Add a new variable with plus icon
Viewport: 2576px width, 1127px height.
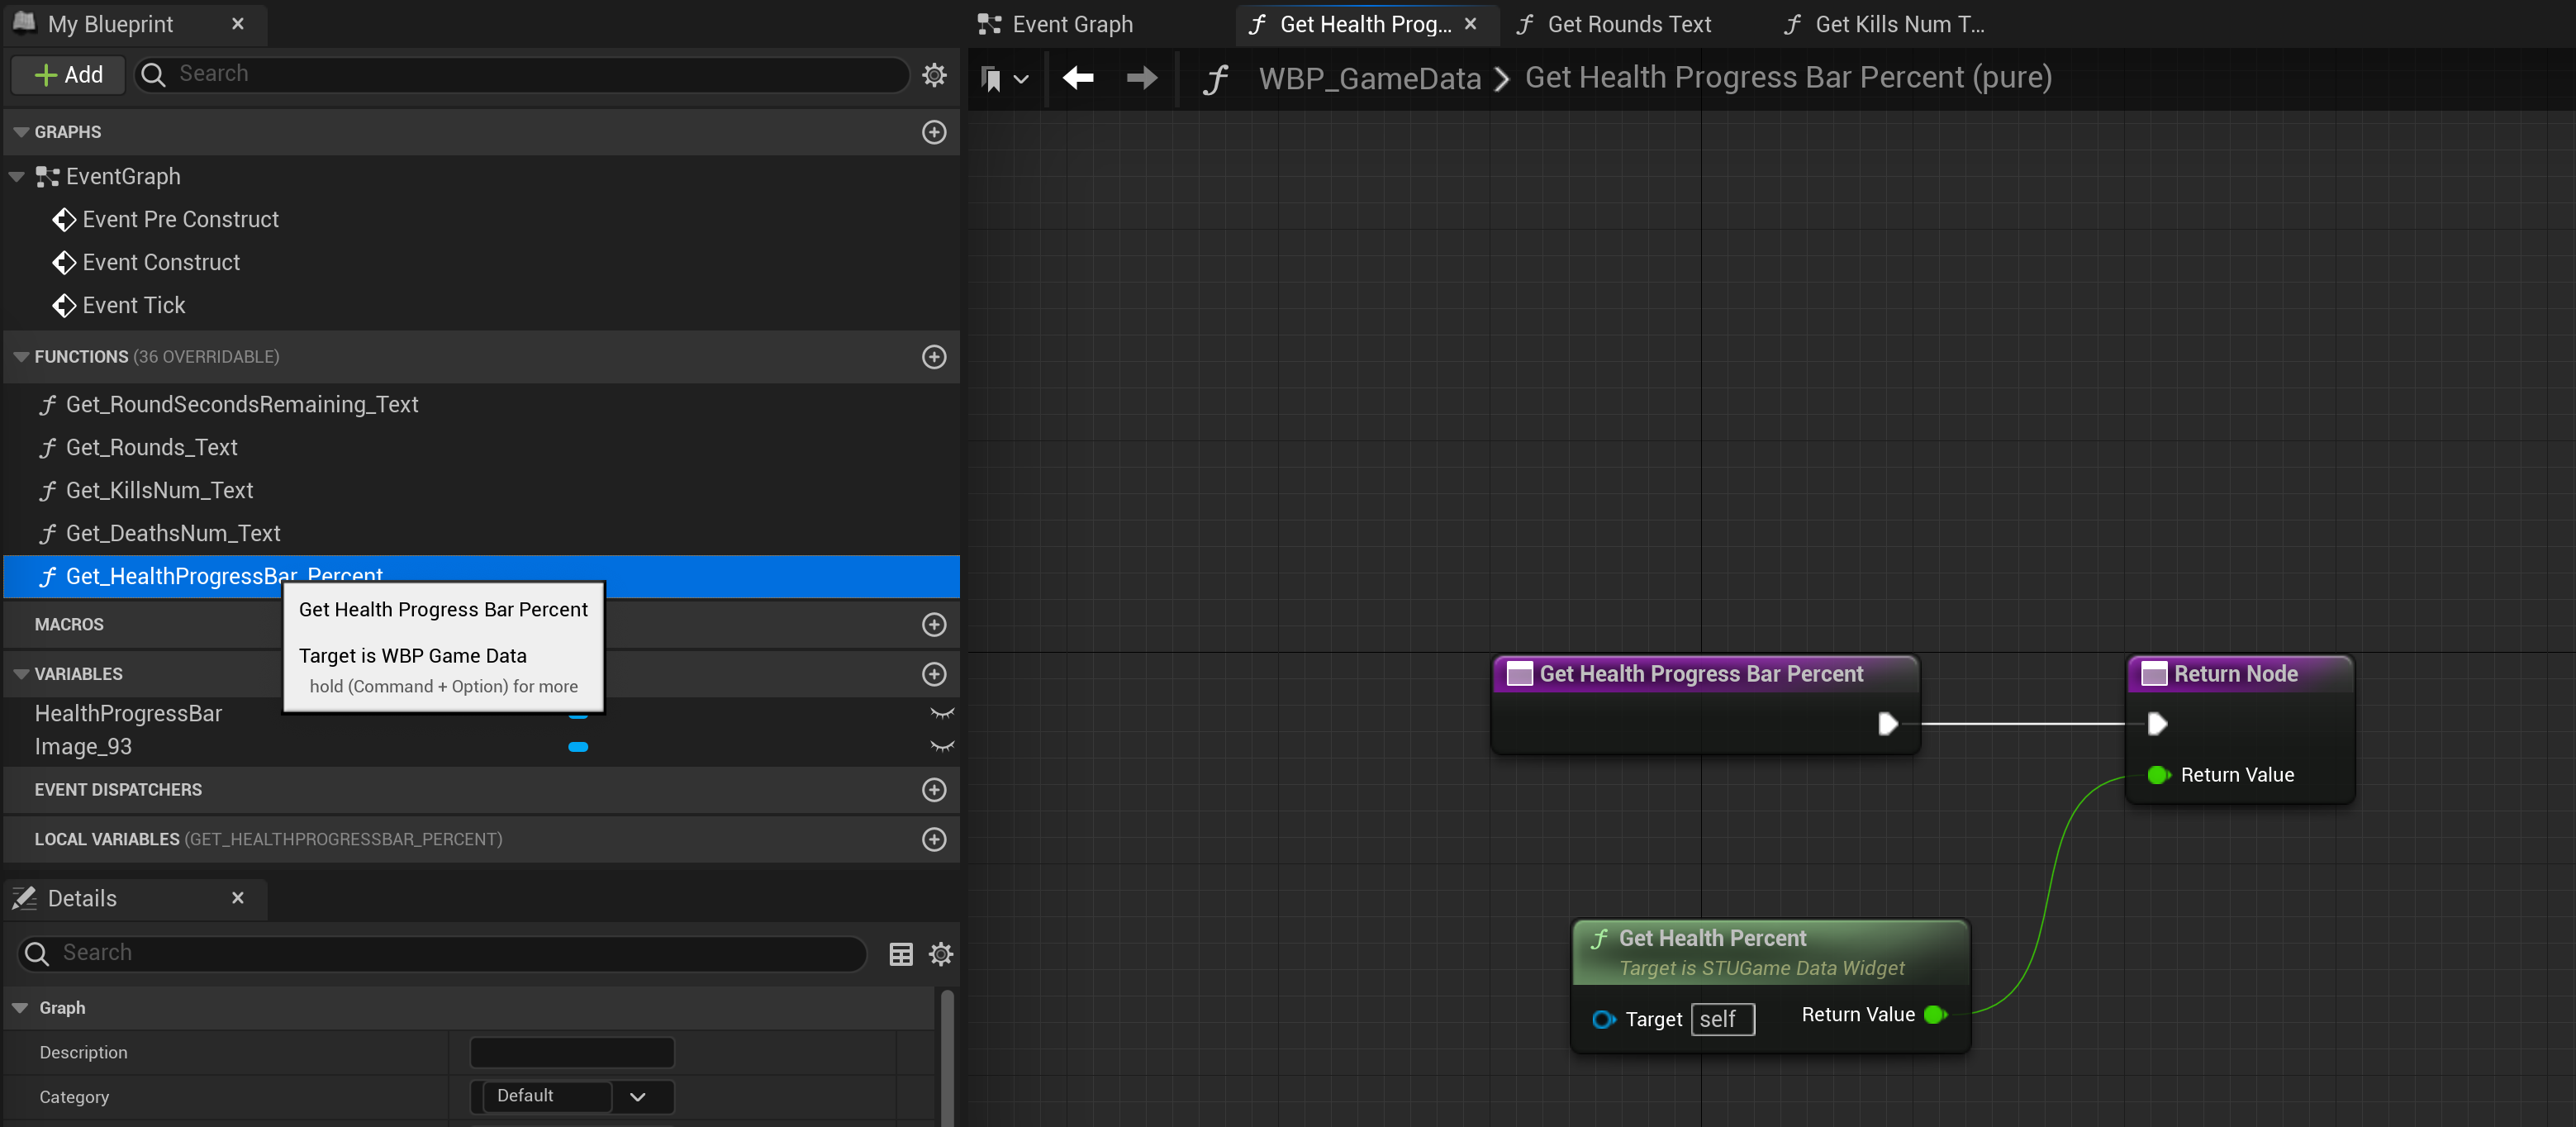[934, 675]
